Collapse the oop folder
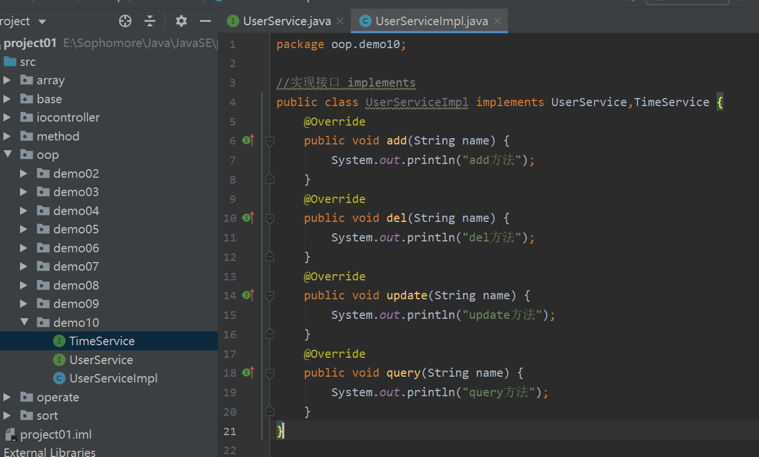The height and width of the screenshot is (457, 759). [x=7, y=155]
